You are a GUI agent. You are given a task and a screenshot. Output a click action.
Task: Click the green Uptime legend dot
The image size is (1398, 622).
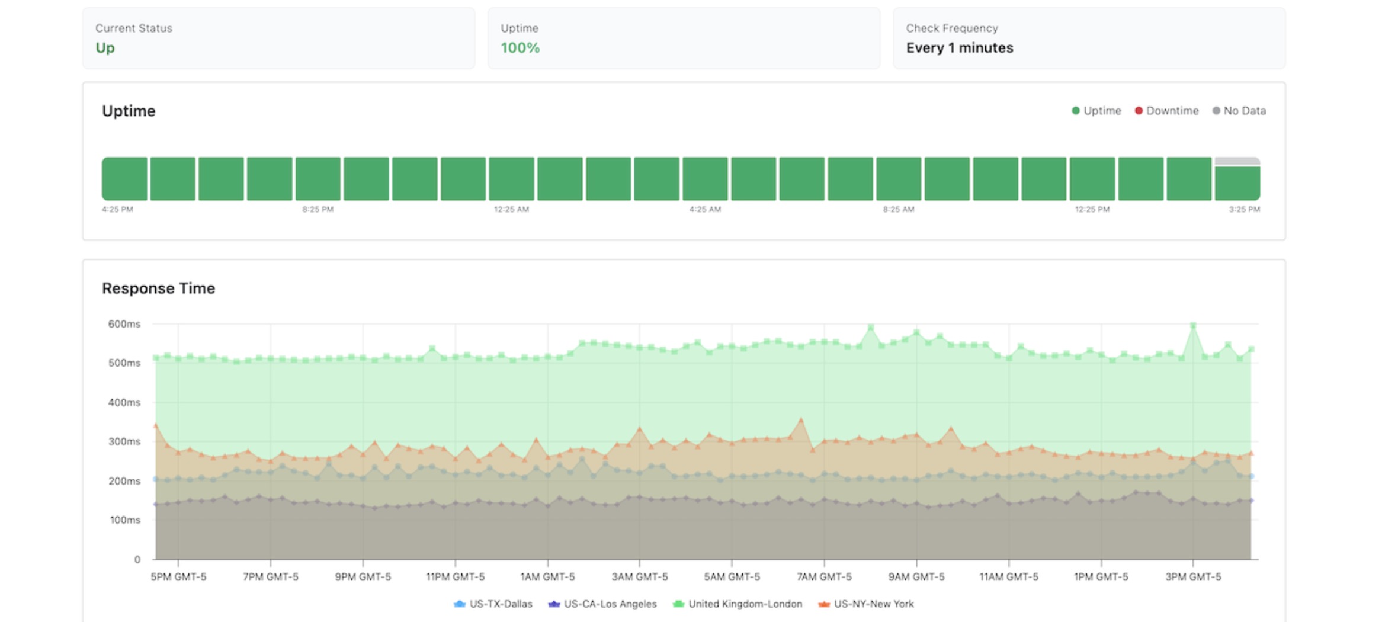(x=1076, y=111)
